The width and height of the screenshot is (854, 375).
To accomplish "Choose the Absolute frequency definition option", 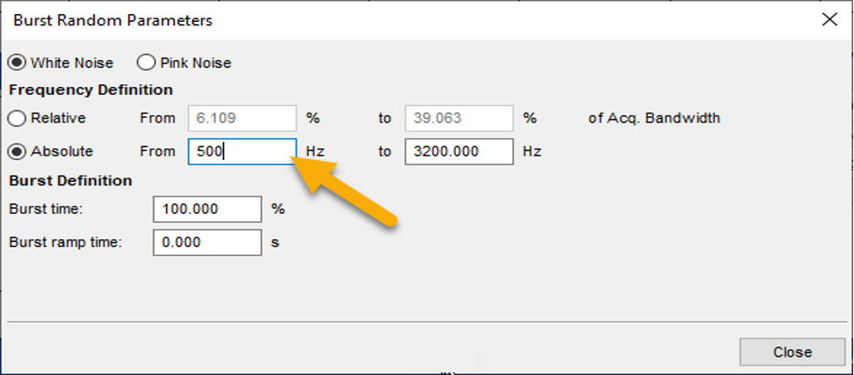I will [17, 151].
